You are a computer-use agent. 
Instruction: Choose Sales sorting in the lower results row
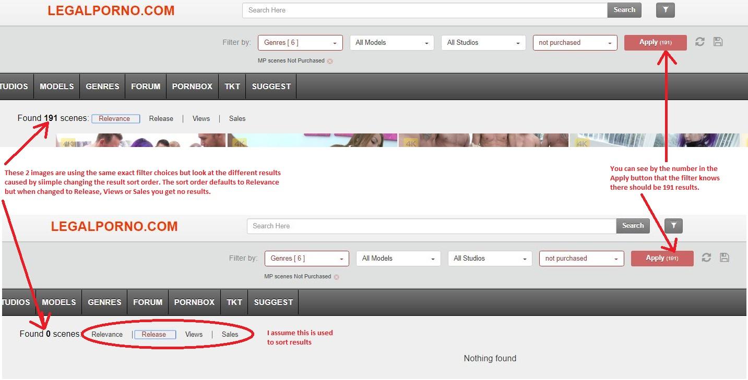pyautogui.click(x=230, y=335)
